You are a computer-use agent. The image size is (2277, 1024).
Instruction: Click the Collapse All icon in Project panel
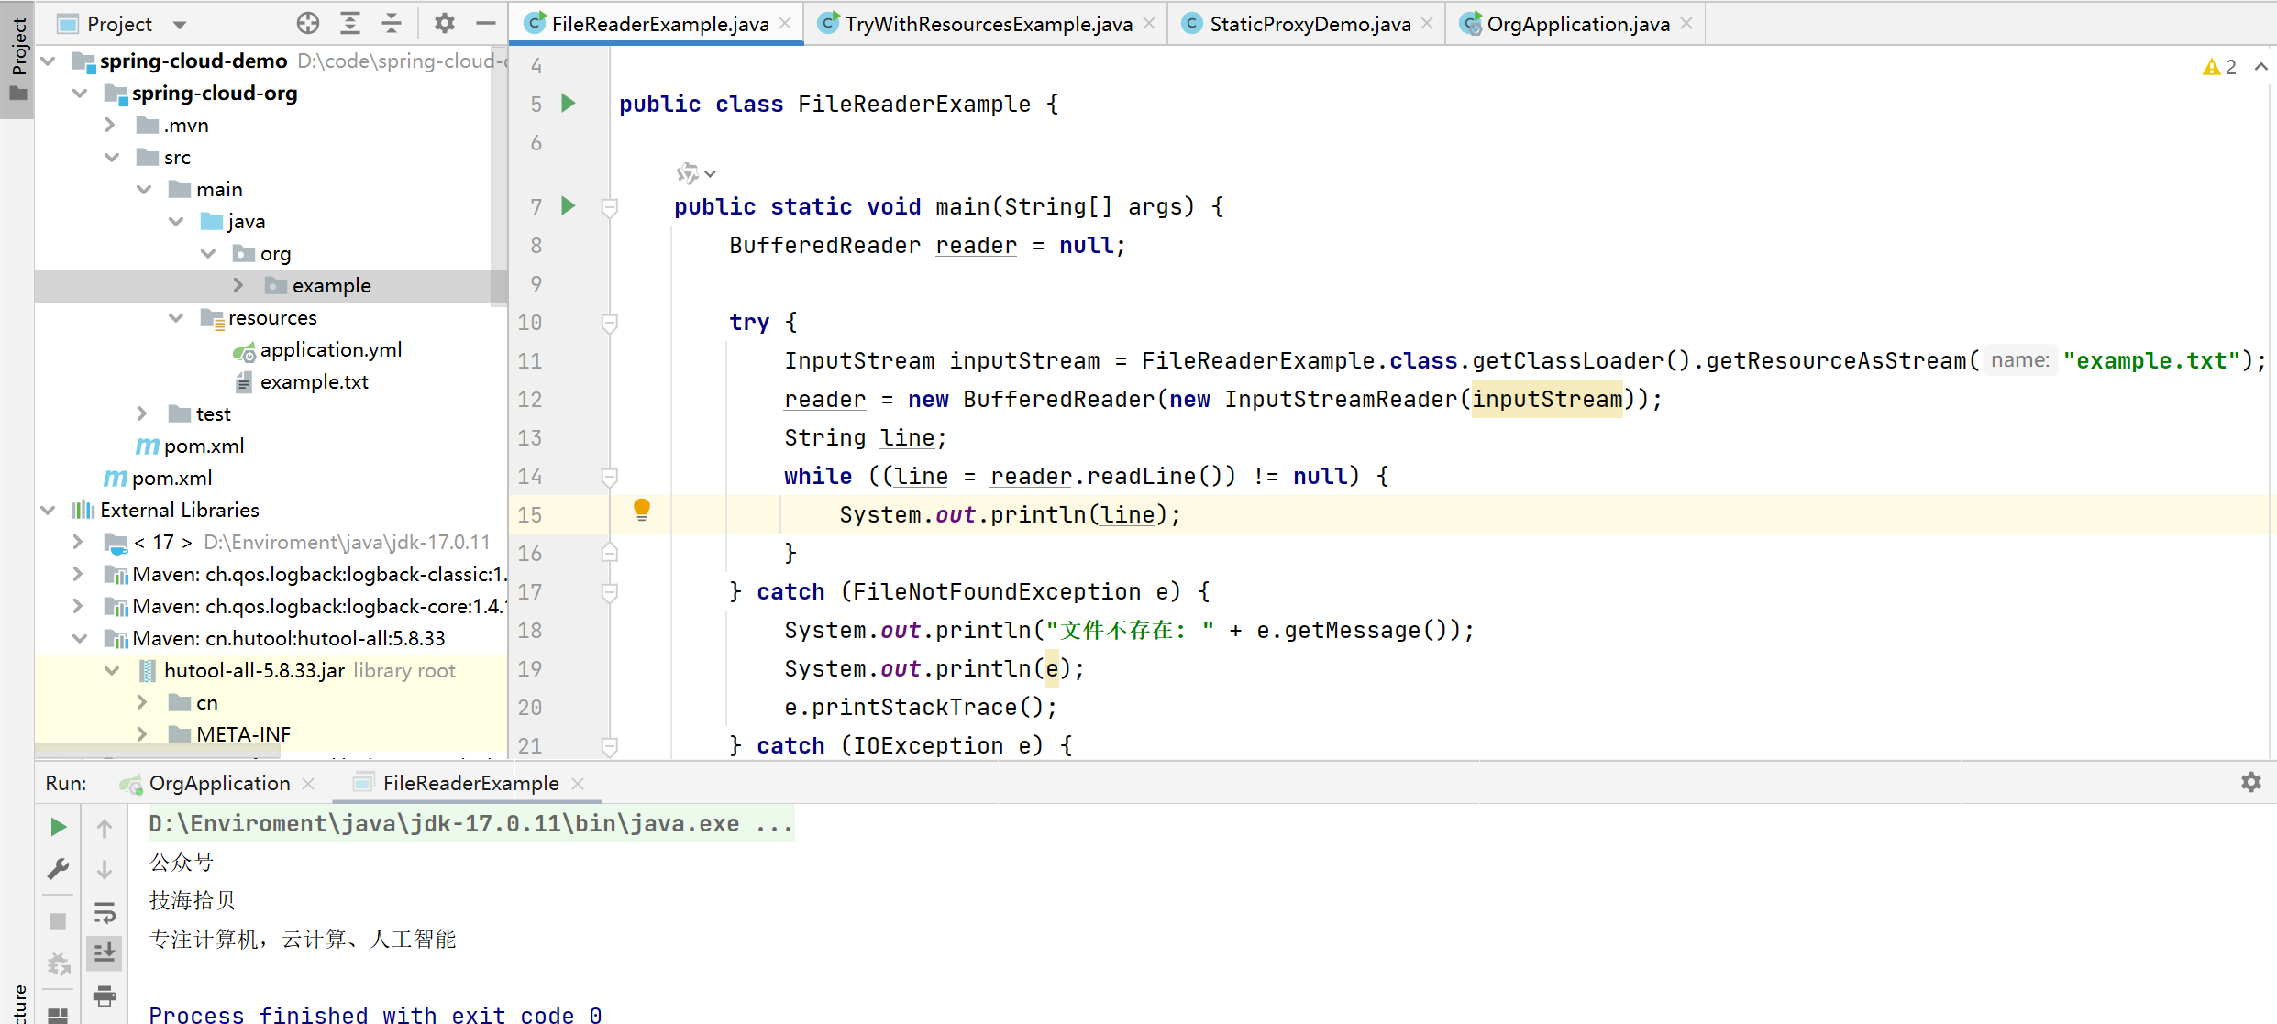click(392, 23)
